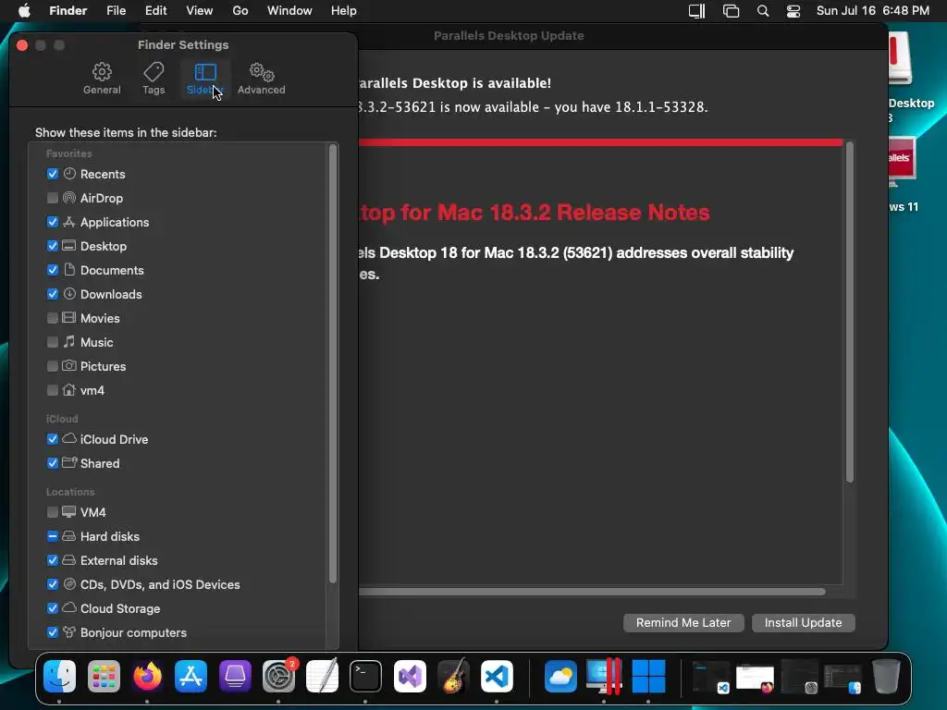Check the vm4 home folder checkbox
The width and height of the screenshot is (947, 710).
point(53,391)
